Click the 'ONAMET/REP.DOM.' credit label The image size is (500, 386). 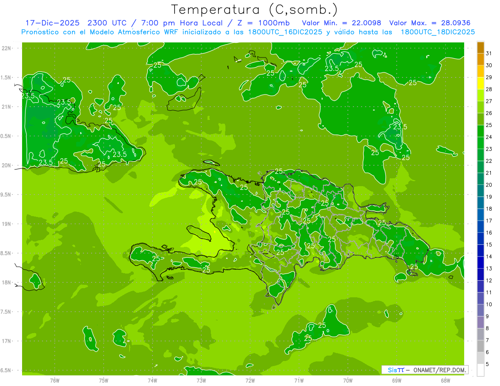pos(440,370)
